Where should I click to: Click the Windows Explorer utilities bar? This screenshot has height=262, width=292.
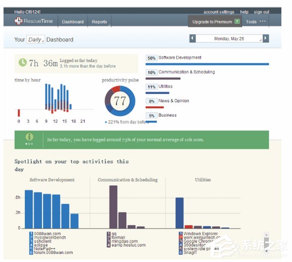(x=179, y=213)
